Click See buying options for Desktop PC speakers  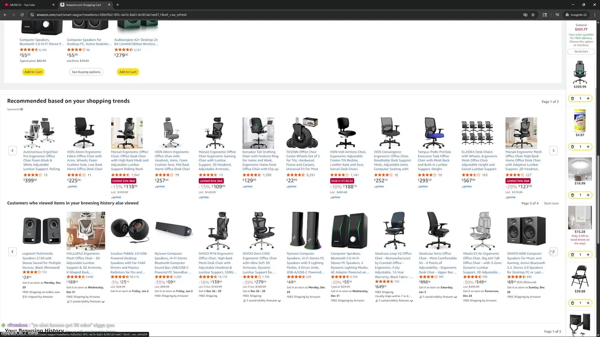[86, 72]
